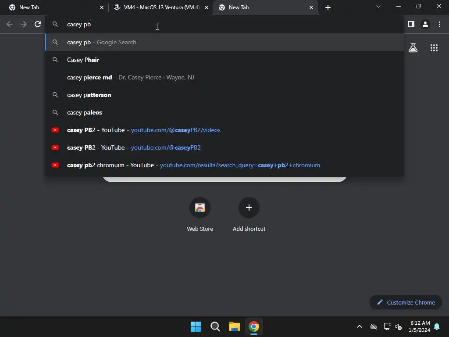449x337 pixels.
Task: Close the VM4 MacOS 13 Ventura tab
Action: click(207, 7)
